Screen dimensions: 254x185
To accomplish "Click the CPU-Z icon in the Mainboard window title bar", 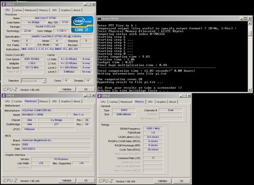I will (x=4, y=95).
